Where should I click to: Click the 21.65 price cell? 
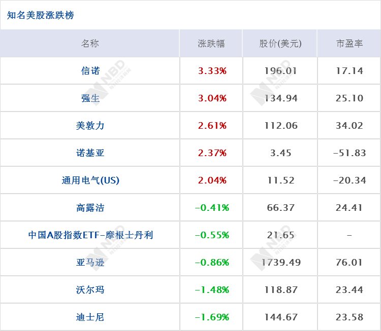click(x=280, y=235)
